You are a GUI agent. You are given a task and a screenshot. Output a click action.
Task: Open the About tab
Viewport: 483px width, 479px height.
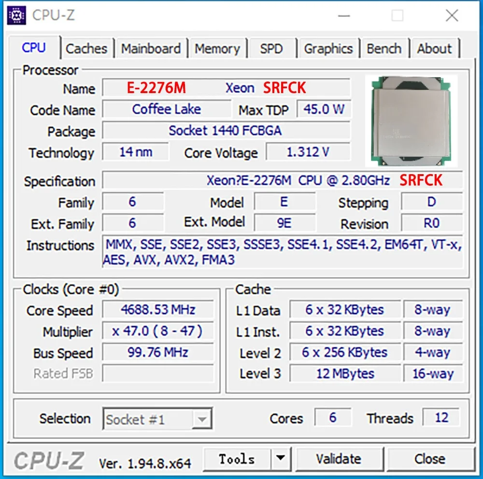click(x=434, y=48)
